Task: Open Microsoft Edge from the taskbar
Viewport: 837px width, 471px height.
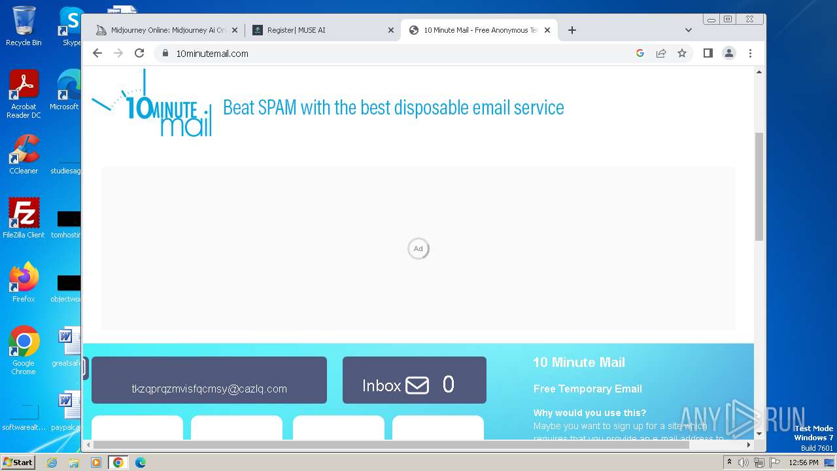Action: [141, 462]
